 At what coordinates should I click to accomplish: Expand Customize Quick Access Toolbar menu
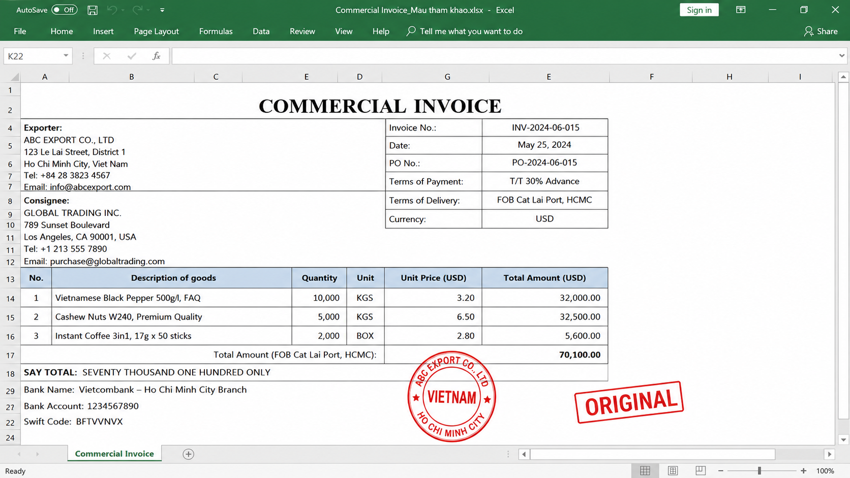(162, 10)
